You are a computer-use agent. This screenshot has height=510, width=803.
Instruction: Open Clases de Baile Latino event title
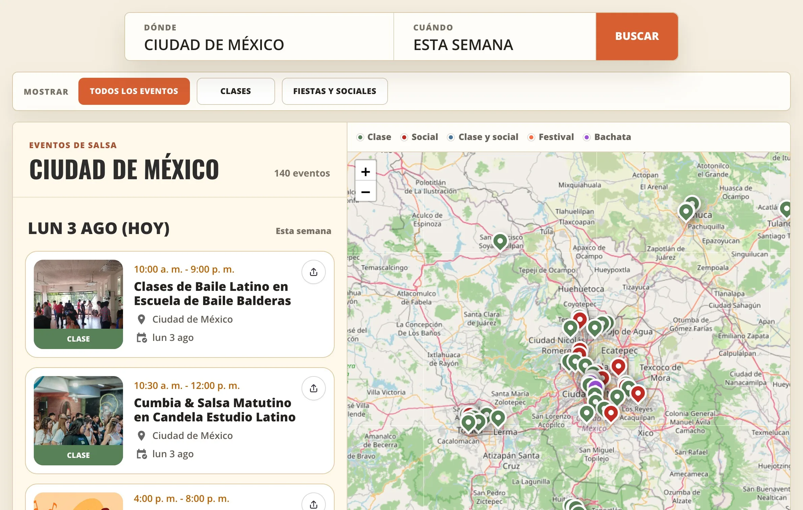tap(212, 294)
